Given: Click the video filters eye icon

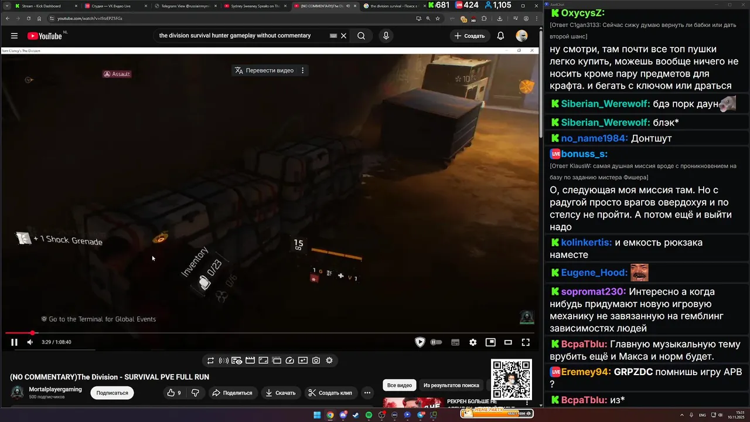Looking at the screenshot, I should tap(237, 360).
